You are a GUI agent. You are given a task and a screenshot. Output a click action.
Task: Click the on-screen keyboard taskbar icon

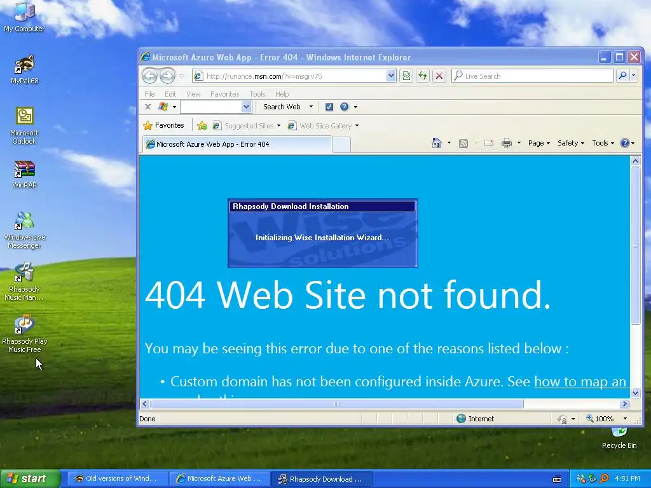(x=557, y=479)
